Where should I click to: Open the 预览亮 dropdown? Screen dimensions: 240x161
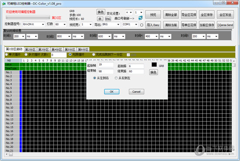pos(90,24)
